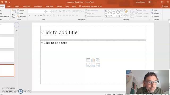Viewport: 170px width, 95px height.
Task: Insert a table via placeholder icon
Action: [x=88, y=60]
